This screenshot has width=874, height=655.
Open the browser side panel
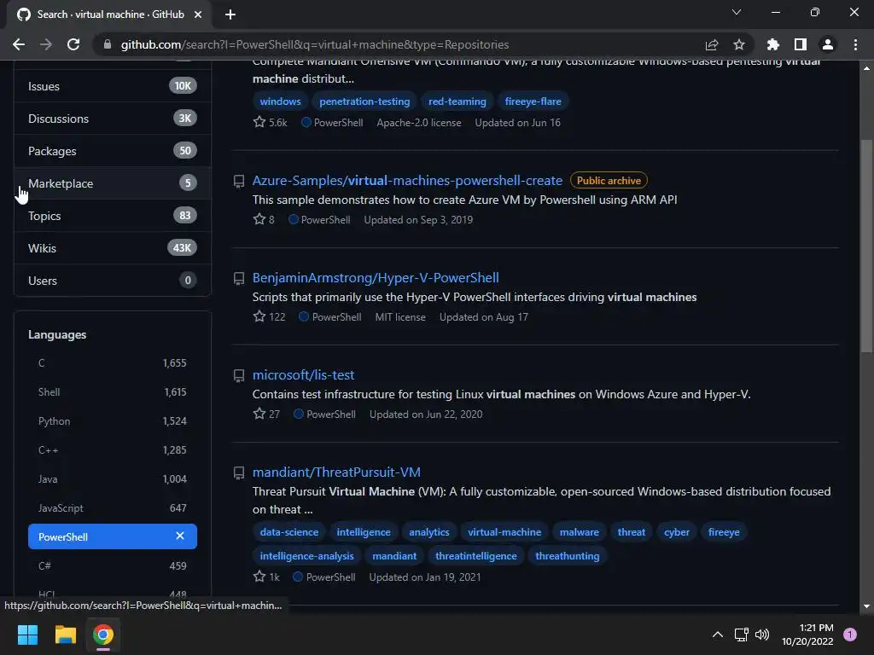click(x=801, y=44)
